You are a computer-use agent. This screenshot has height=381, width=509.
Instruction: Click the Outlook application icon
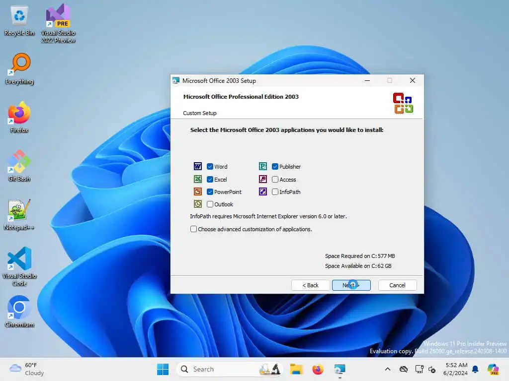[x=198, y=204]
